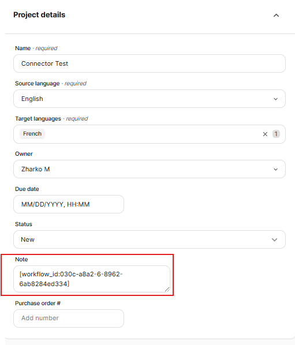Click inside the Note text area
This screenshot has height=345, width=295.
92,279
